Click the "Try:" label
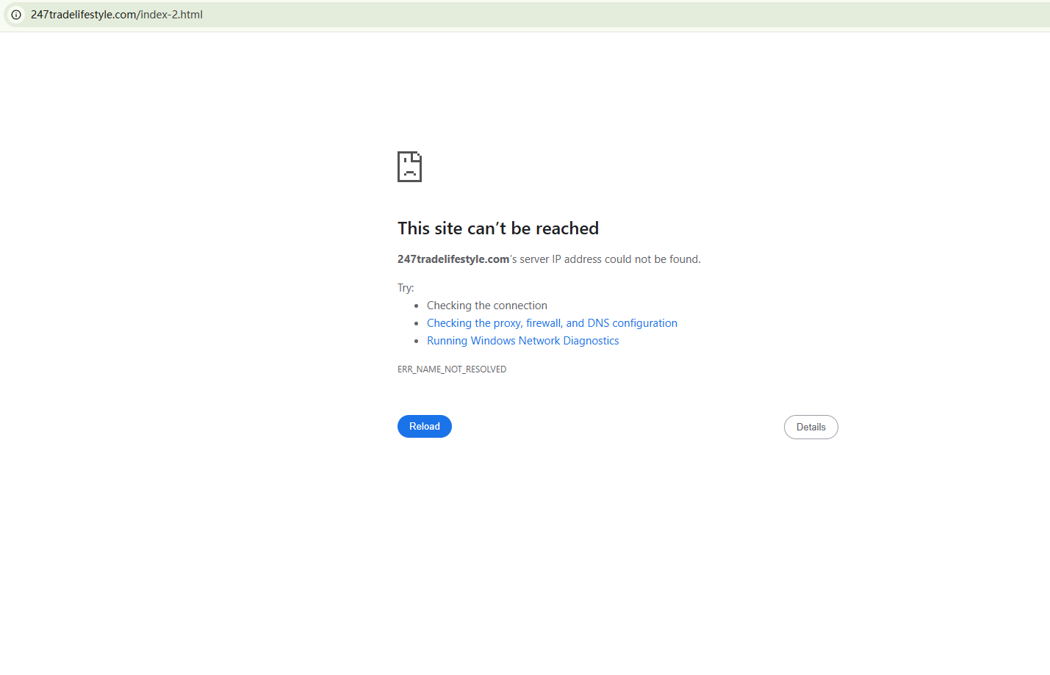Image resolution: width=1050 pixels, height=675 pixels. (x=406, y=288)
